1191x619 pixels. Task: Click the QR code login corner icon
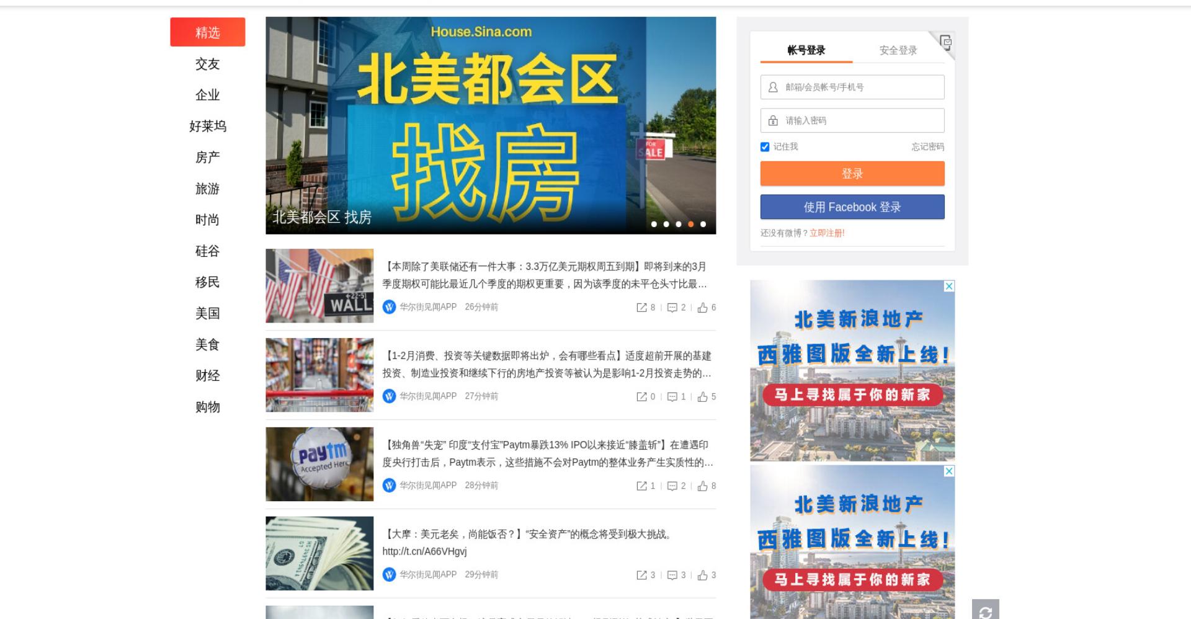(x=945, y=42)
